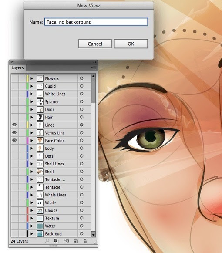
Task: Click Make/Release Clipping Mask icon
Action: coord(56,241)
